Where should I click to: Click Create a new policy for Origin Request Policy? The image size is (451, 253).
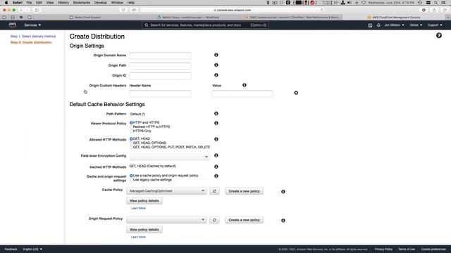pyautogui.click(x=245, y=220)
